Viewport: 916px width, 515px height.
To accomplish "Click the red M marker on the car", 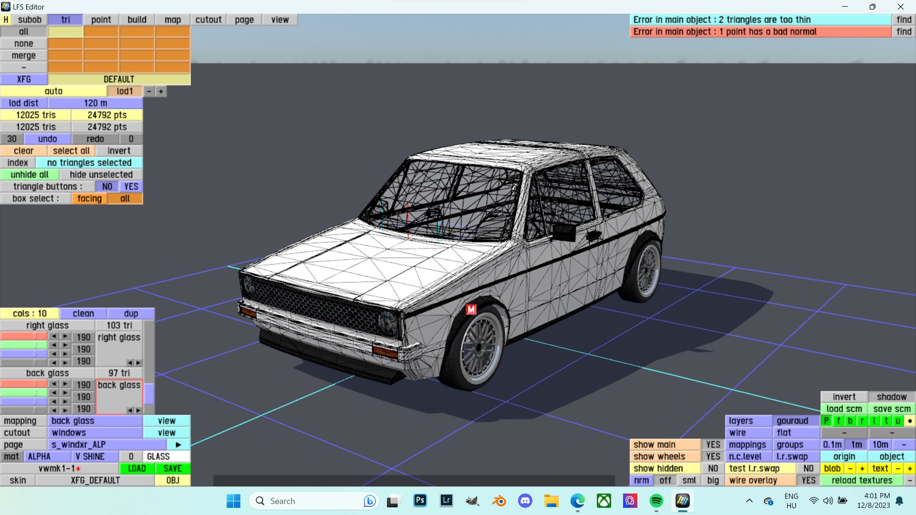I will [x=471, y=309].
